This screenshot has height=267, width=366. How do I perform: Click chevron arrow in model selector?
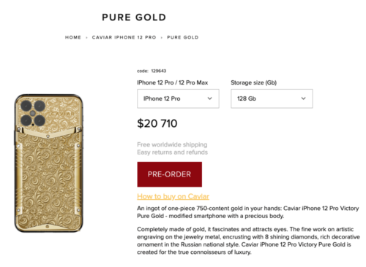(x=209, y=98)
